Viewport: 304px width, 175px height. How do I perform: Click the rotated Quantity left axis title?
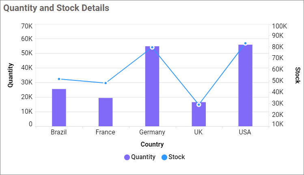[x=11, y=75]
